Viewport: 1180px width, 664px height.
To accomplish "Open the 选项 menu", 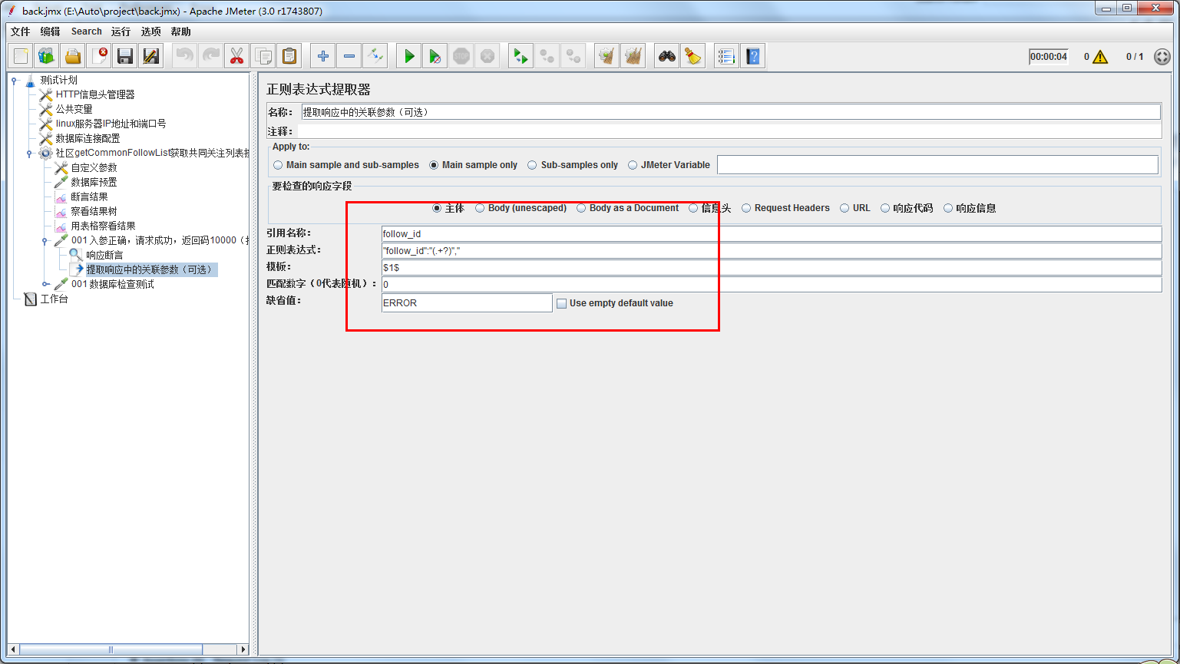I will pos(150,31).
